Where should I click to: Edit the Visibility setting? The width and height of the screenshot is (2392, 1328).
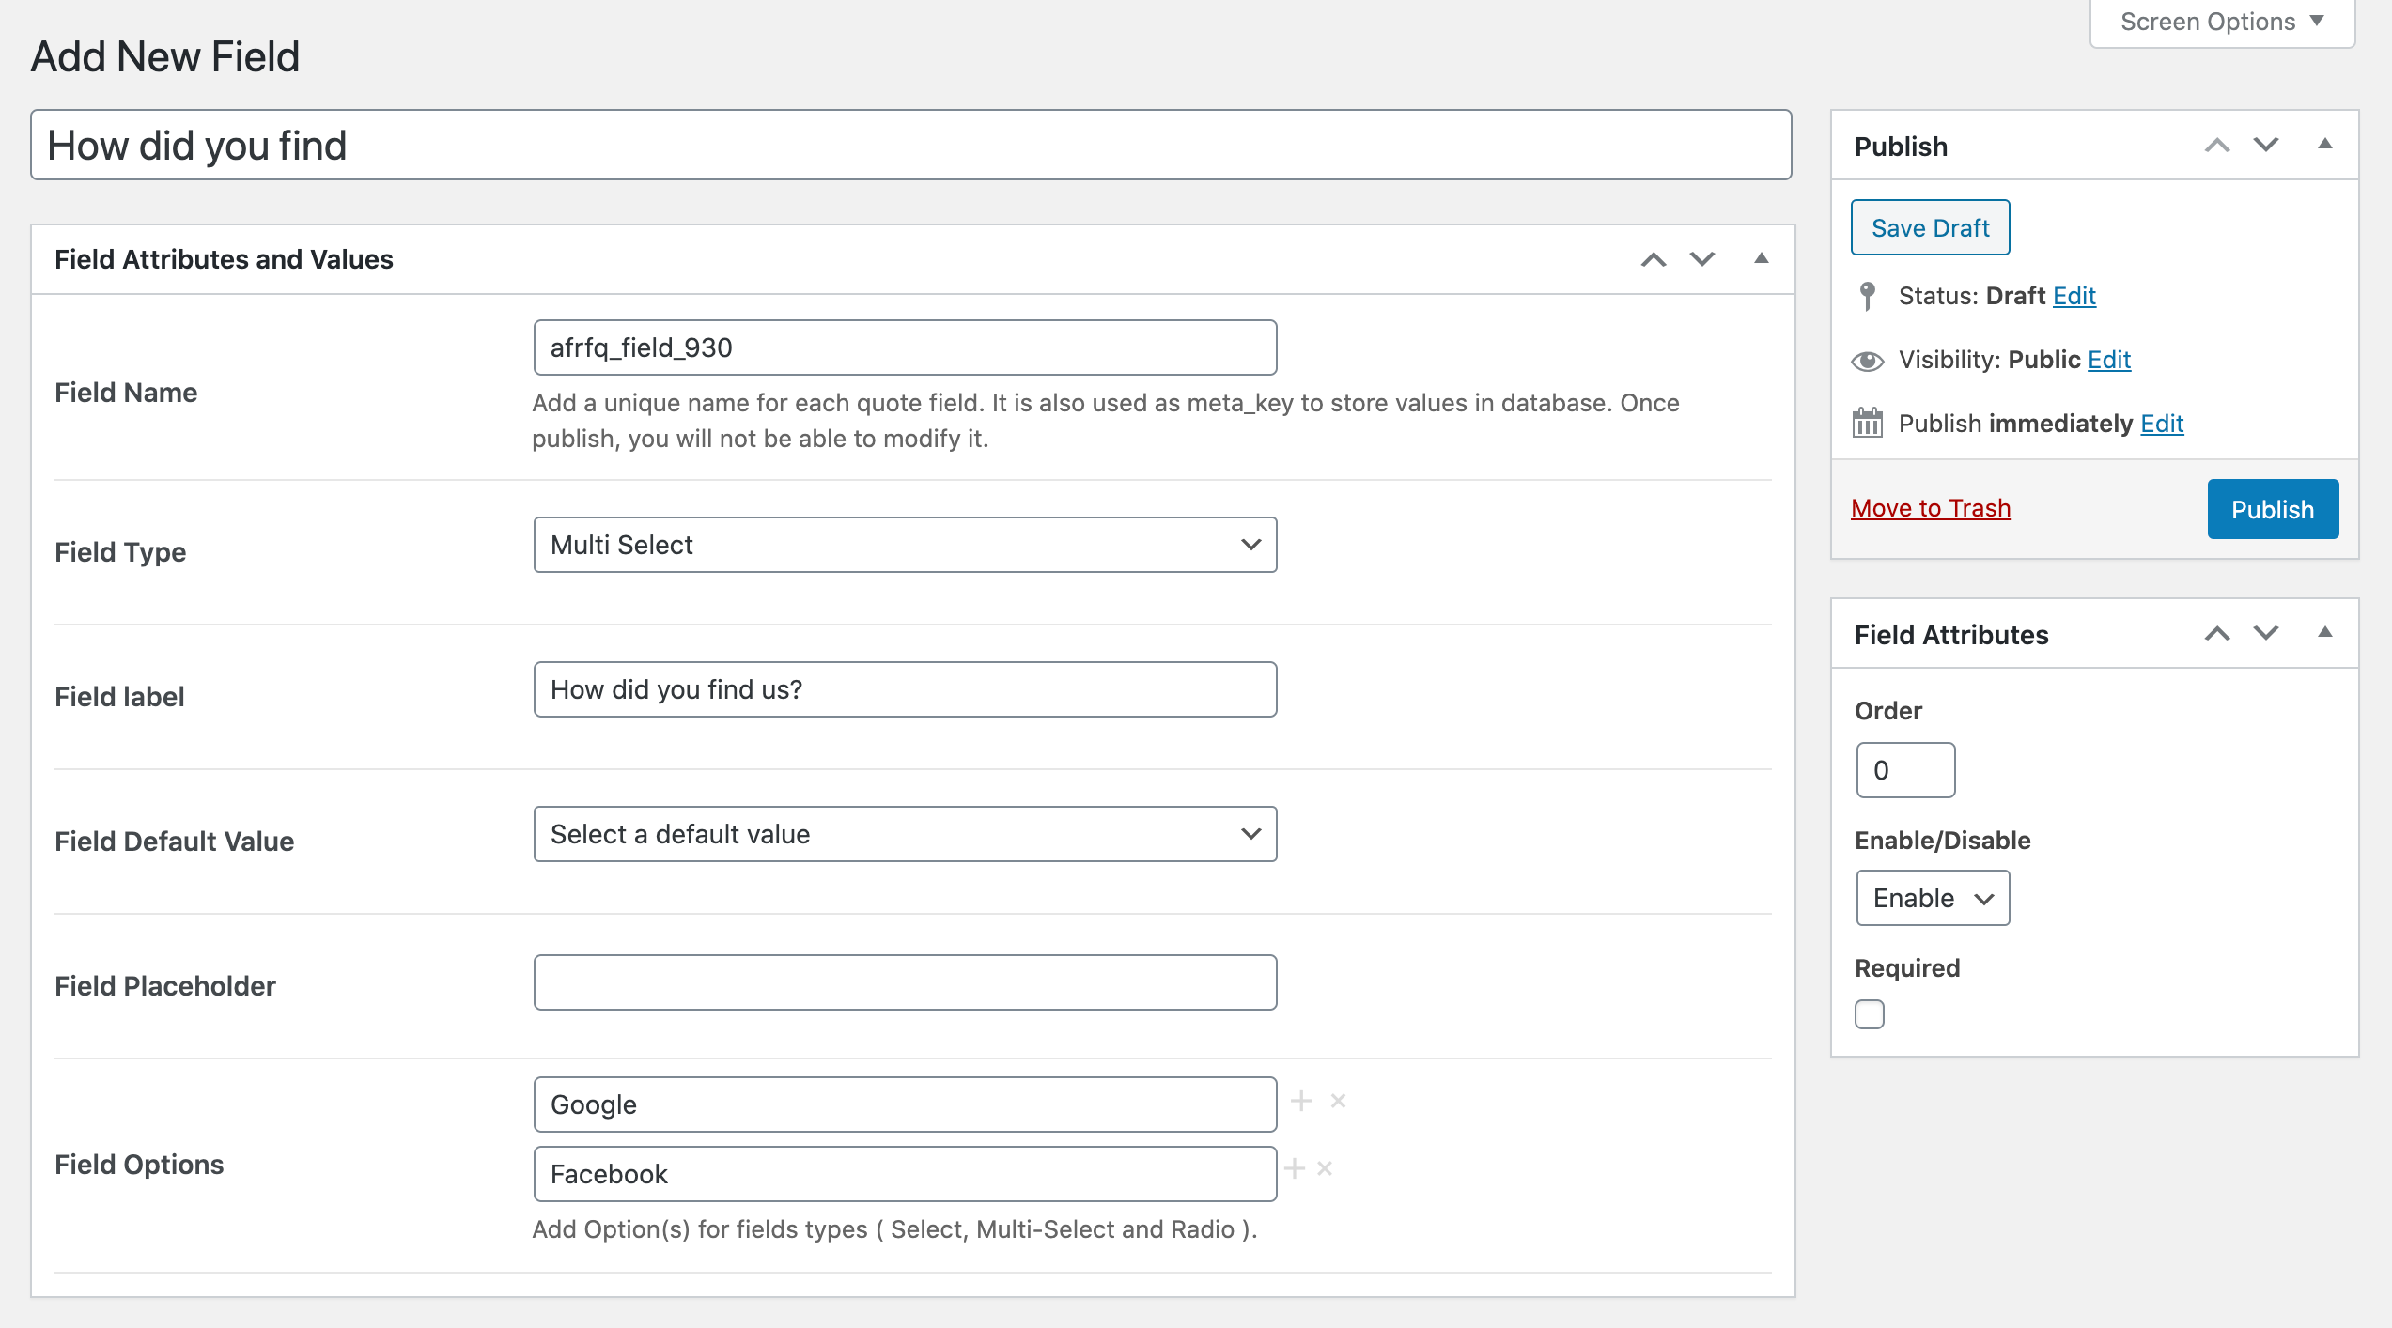[2109, 360]
